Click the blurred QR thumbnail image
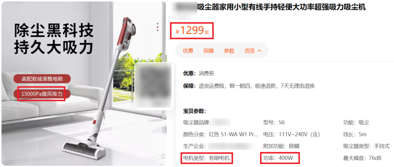The image size is (394, 167). click(x=154, y=86)
